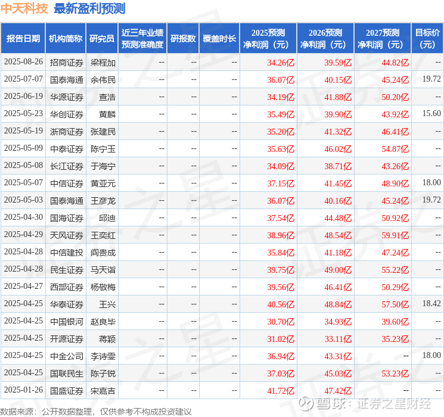Select analyst 邱迪
Screen dimensions: 444x417
[107, 218]
